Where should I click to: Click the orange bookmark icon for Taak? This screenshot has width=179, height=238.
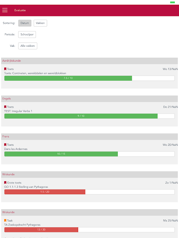tap(5, 220)
